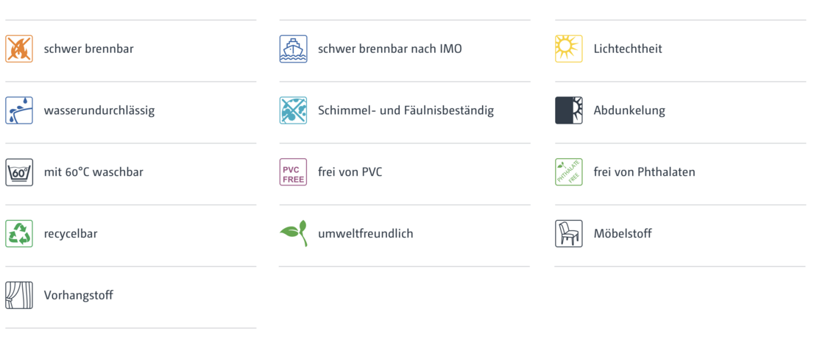Select the 'Abdunkelung' text label

629,110
